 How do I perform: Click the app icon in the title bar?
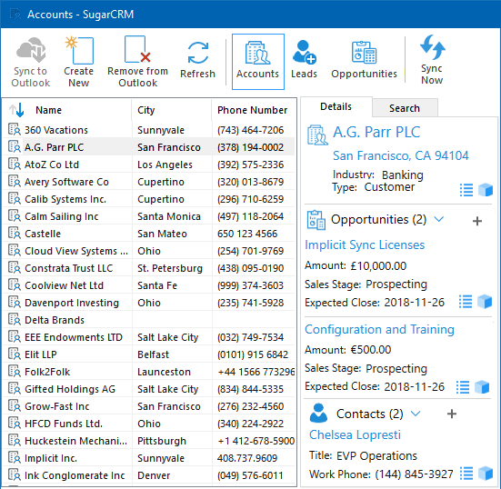coord(15,14)
